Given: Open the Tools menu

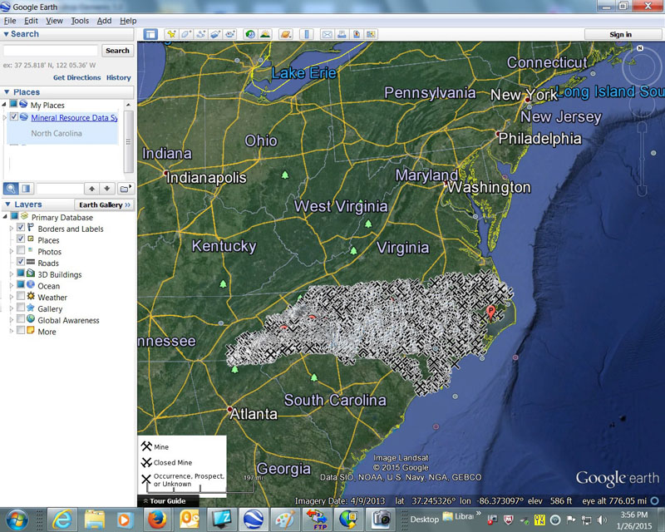Looking at the screenshot, I should [80, 21].
